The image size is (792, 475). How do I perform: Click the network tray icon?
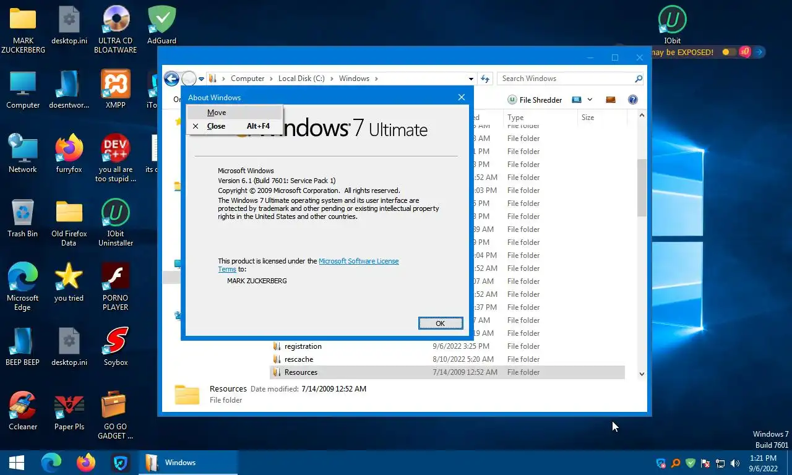[x=720, y=463]
